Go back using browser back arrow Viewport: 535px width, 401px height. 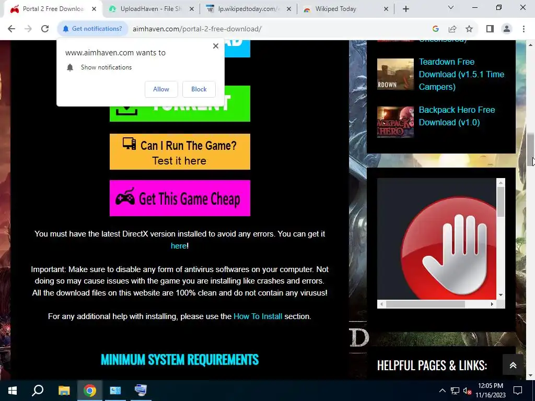11,29
